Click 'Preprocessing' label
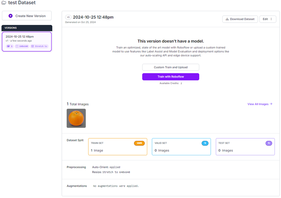This screenshot has height=198, width=281. [76, 167]
